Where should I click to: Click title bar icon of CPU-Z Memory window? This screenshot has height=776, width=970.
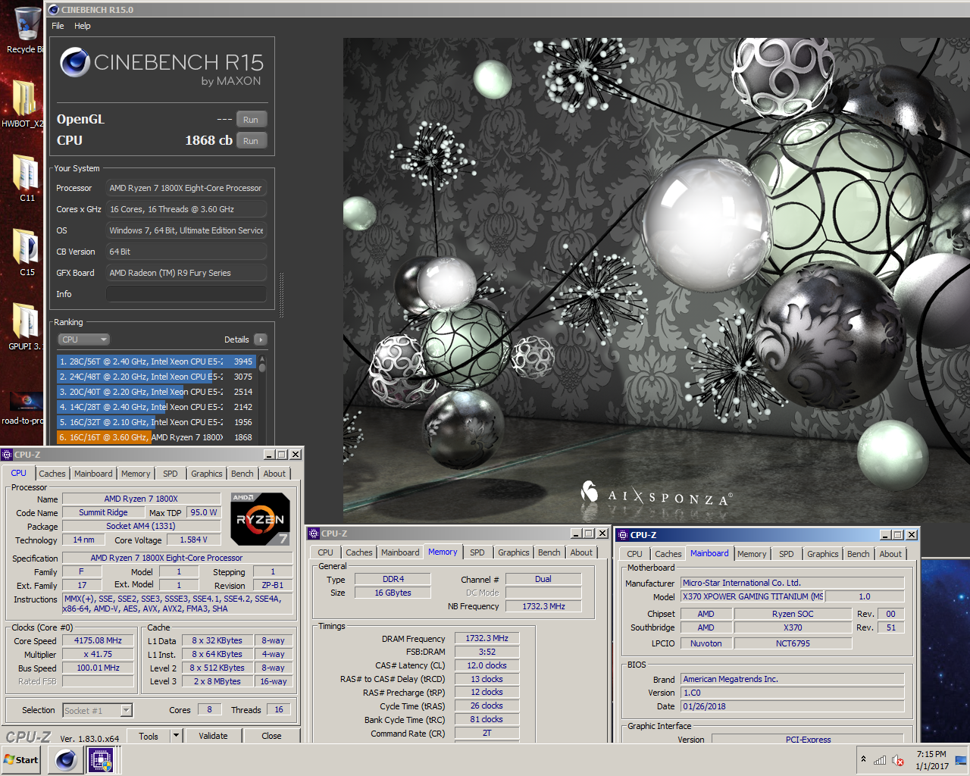(x=314, y=533)
